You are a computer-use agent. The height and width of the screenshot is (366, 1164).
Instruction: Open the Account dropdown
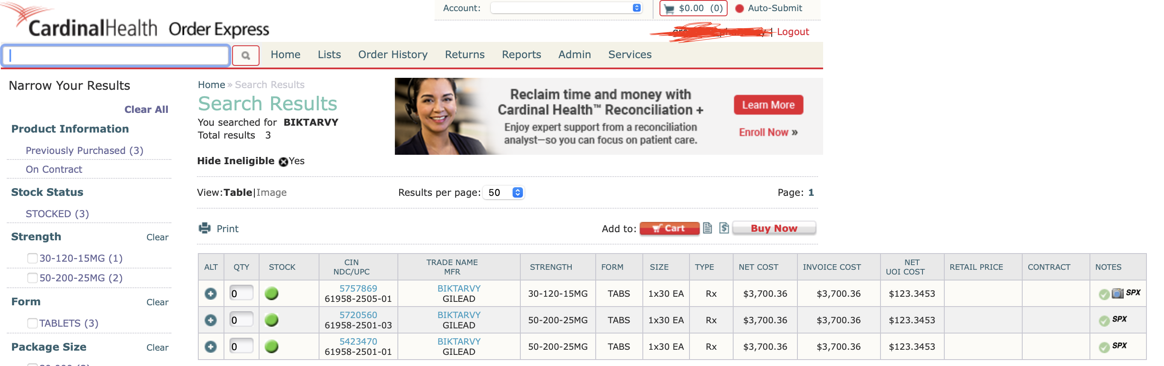566,8
